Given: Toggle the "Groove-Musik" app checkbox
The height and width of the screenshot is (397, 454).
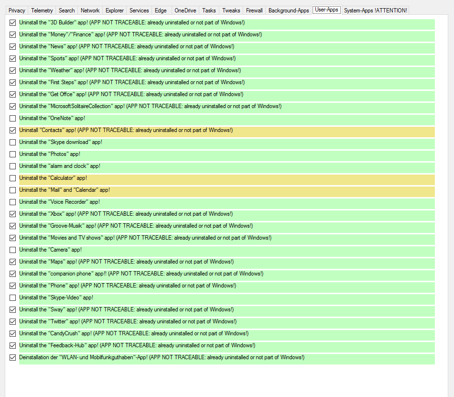Looking at the screenshot, I should point(12,226).
